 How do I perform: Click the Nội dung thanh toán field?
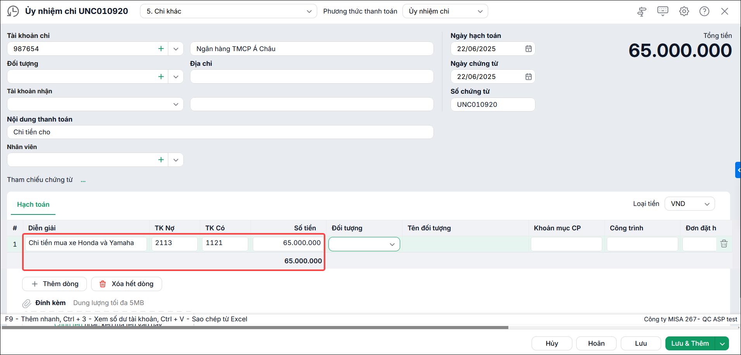[x=220, y=132]
